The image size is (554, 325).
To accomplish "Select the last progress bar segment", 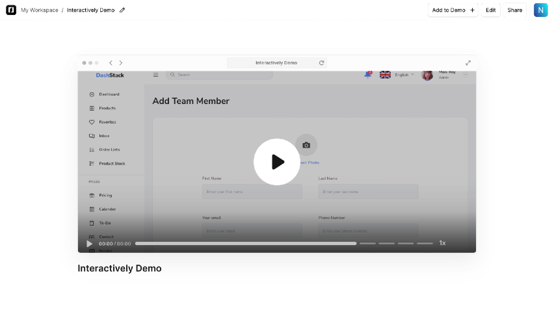I will pyautogui.click(x=425, y=243).
